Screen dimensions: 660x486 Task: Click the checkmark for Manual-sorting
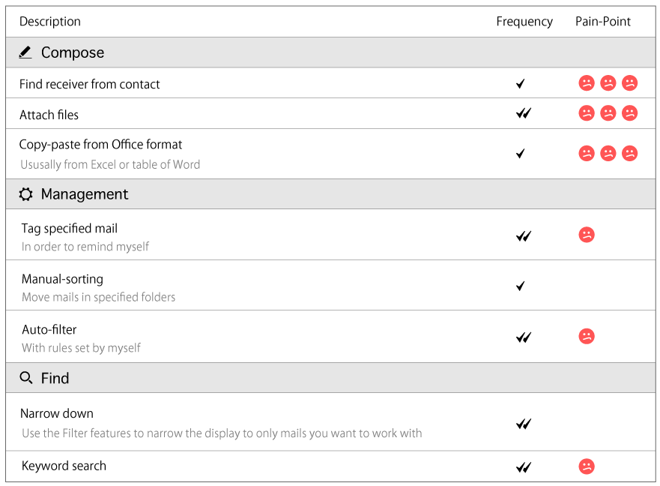(x=521, y=286)
